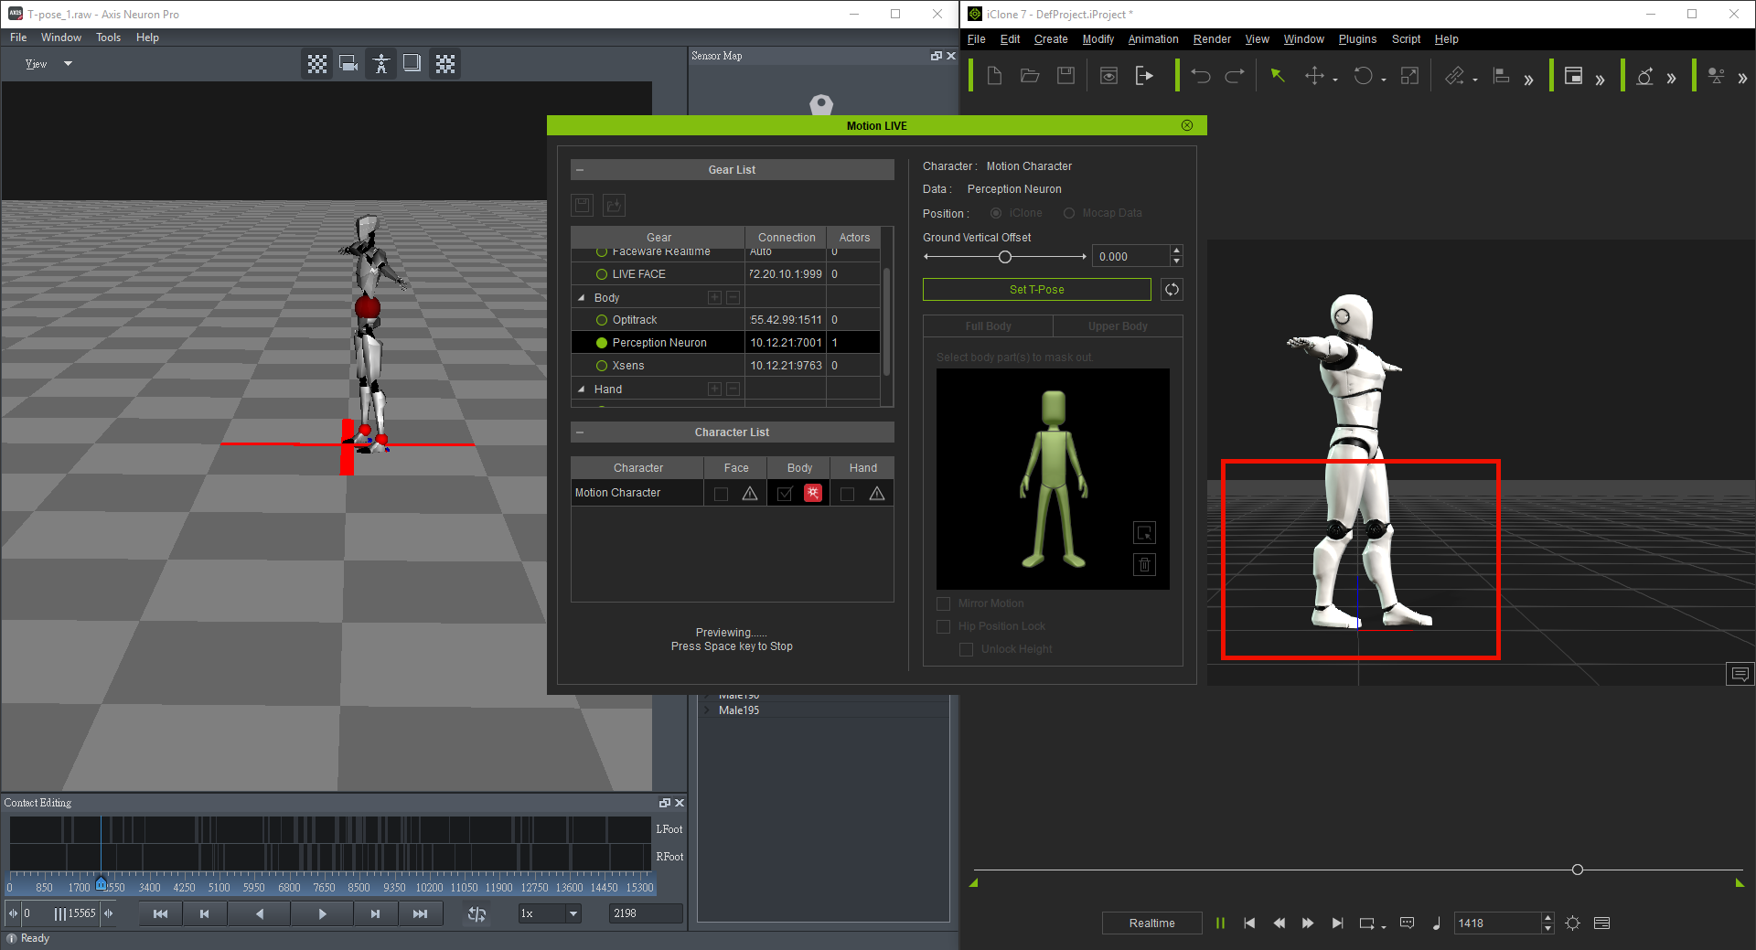Screen dimensions: 1756x950
Task: Click camera view icon in Axis Neuron
Action: 348,64
